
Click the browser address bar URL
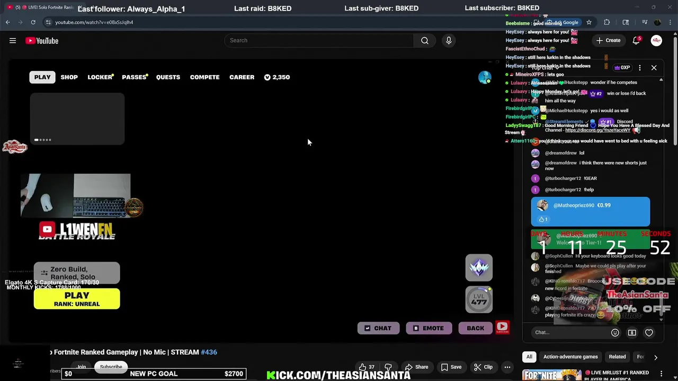[94, 22]
